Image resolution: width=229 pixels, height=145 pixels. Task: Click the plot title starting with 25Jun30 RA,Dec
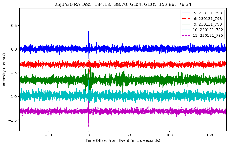123,4
